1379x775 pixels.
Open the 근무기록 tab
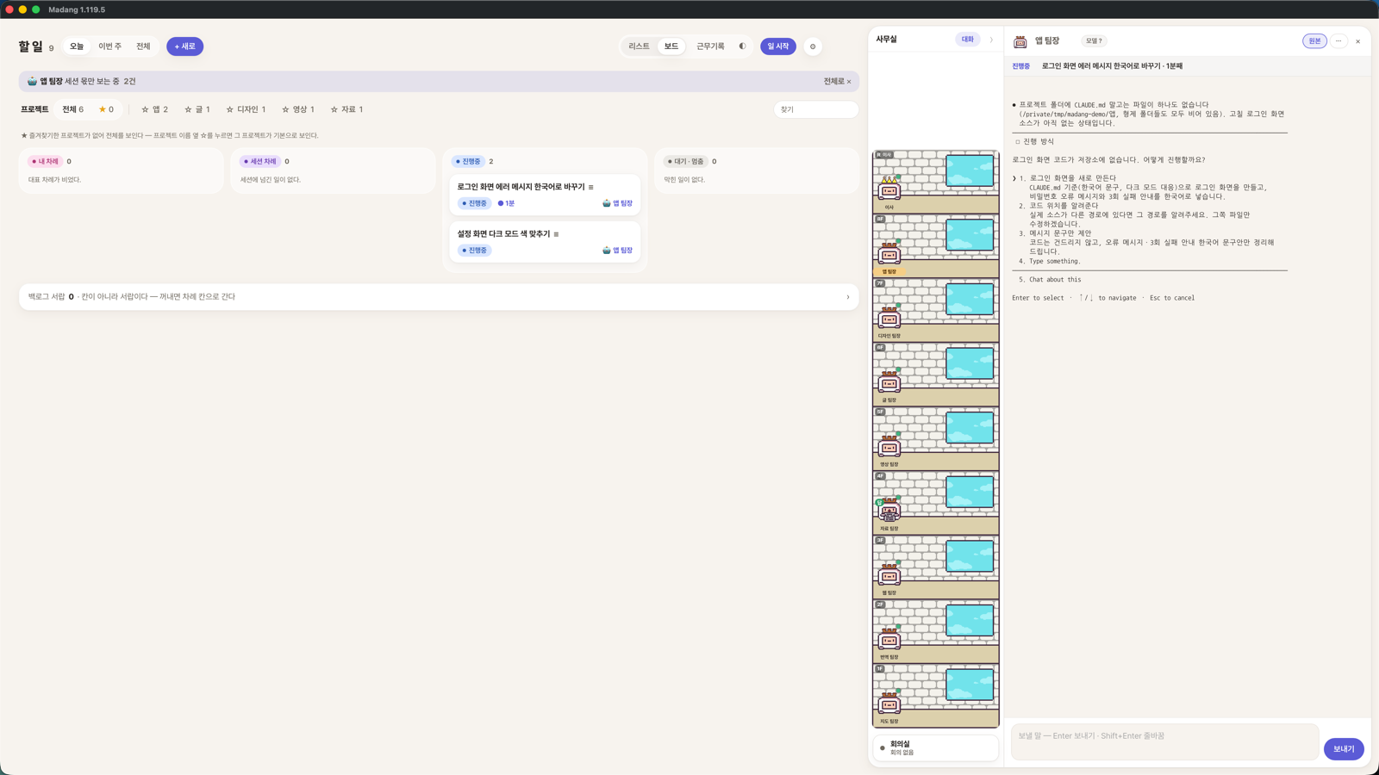pos(710,46)
